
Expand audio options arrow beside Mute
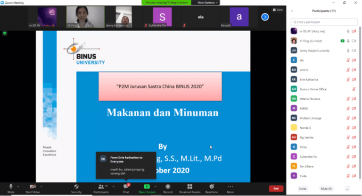coord(18,187)
